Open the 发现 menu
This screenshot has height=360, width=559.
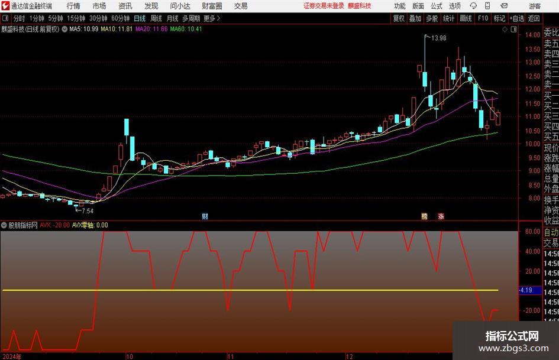coord(151,6)
